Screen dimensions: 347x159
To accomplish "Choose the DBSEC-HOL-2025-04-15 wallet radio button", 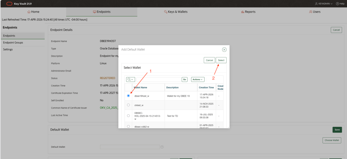I will (128, 116).
